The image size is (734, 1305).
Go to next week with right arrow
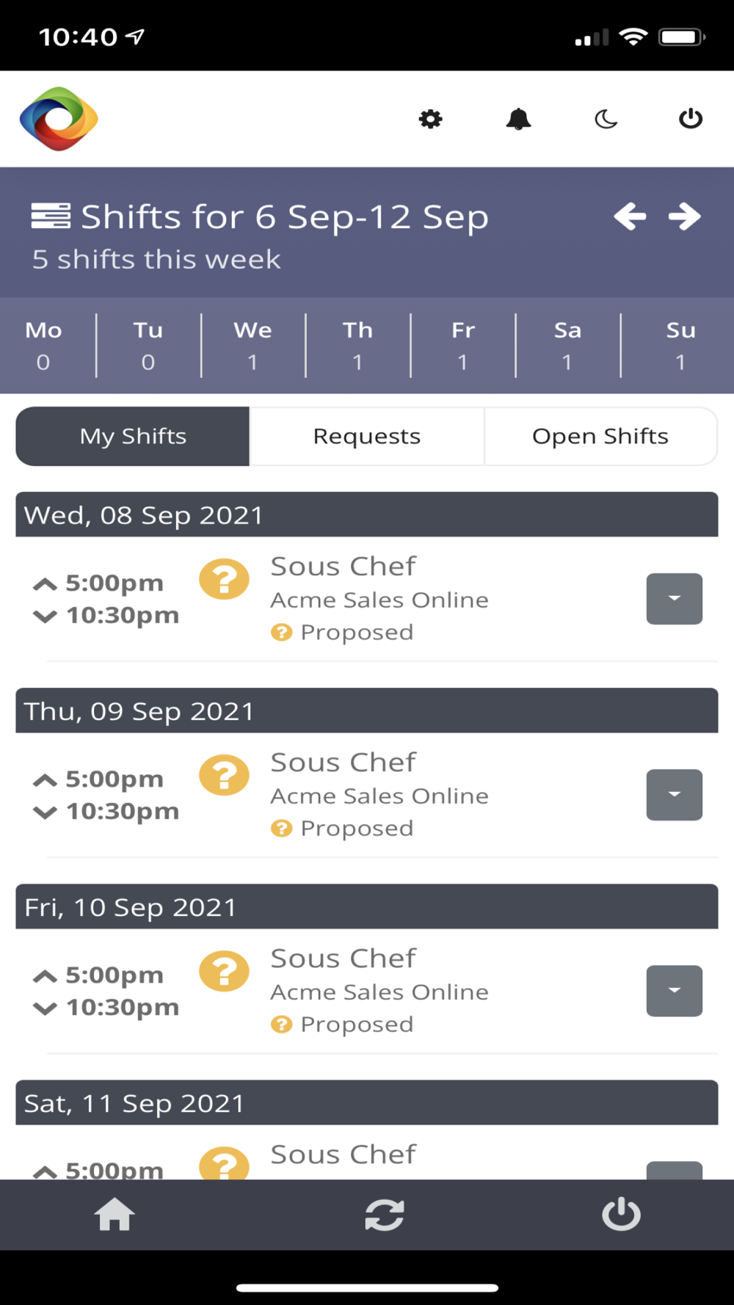(684, 217)
